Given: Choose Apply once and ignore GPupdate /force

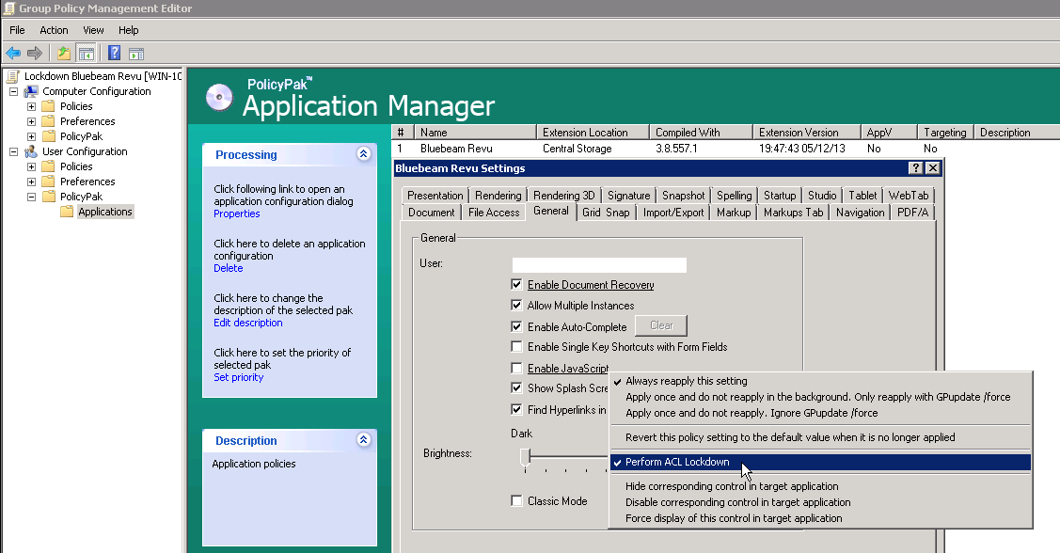Looking at the screenshot, I should (821, 413).
